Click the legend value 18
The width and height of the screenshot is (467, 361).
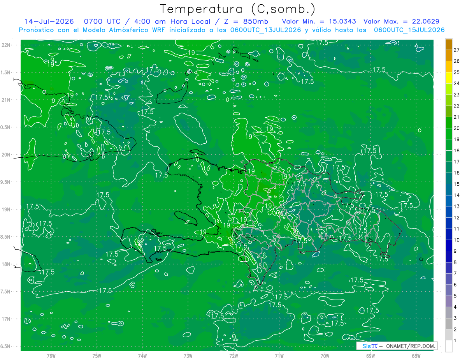pos(456,151)
